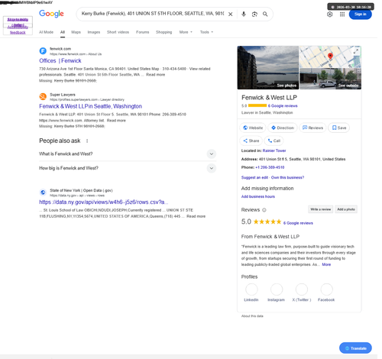Get Directions to Fenwick & West
This screenshot has height=359, width=382.
[x=283, y=128]
